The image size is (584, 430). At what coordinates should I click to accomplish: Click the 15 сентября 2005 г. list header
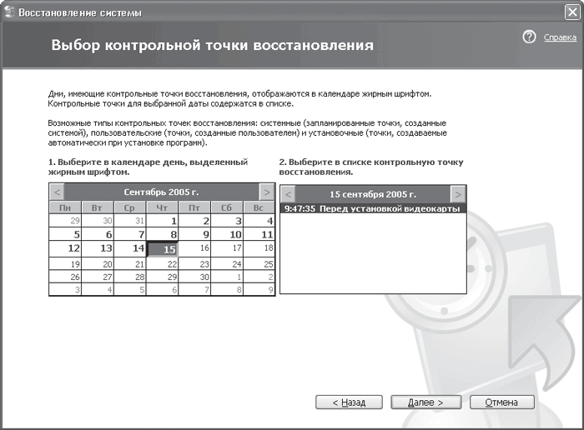[x=373, y=194]
